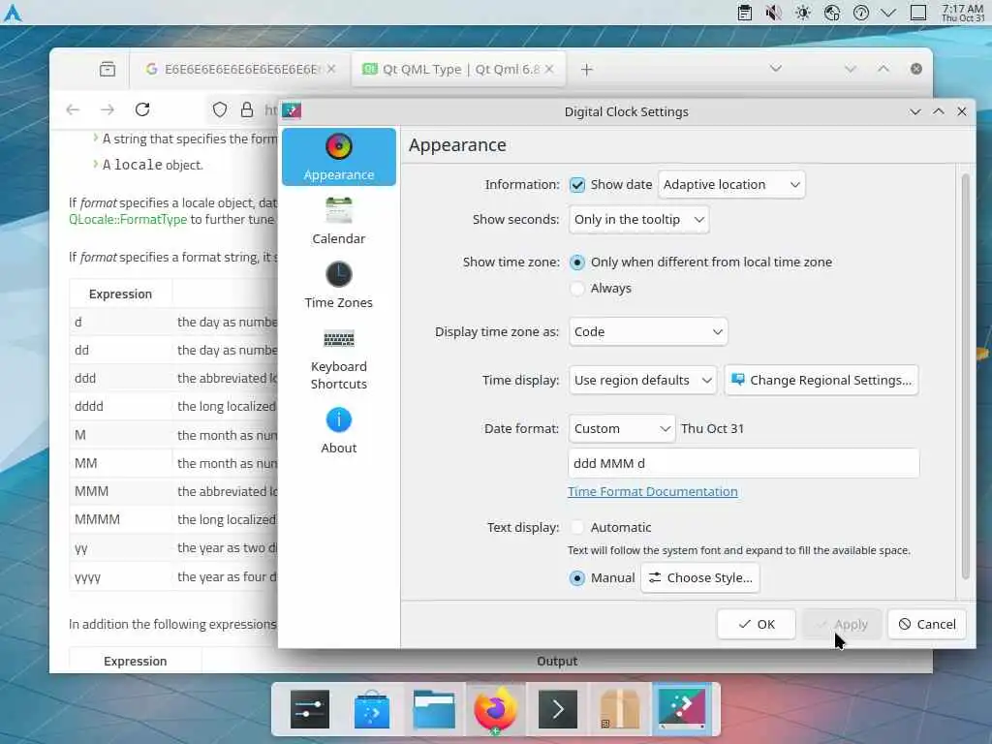
Task: Click the network globe tray icon
Action: (x=832, y=13)
